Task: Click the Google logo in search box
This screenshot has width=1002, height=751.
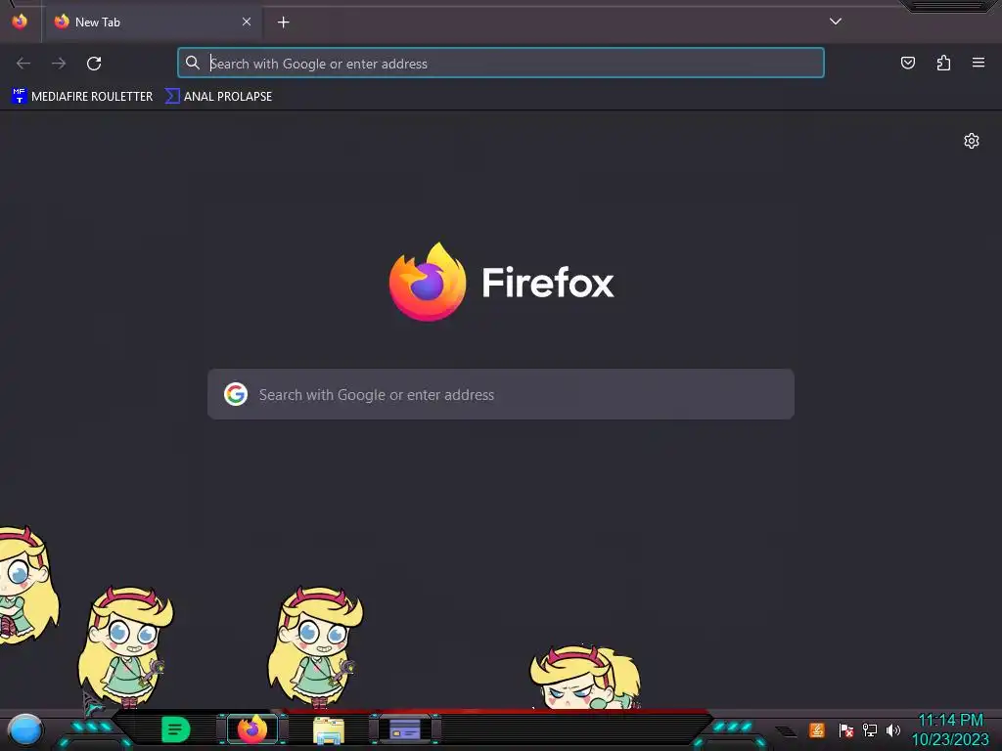Action: coord(236,394)
